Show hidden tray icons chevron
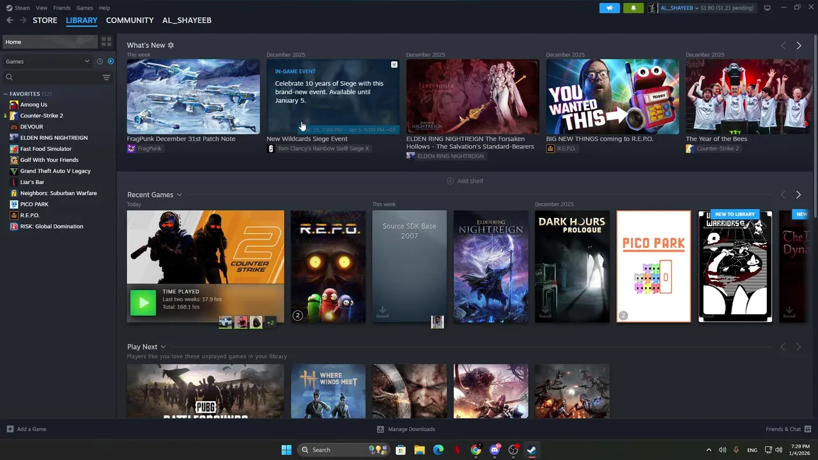The width and height of the screenshot is (818, 460). (x=708, y=450)
